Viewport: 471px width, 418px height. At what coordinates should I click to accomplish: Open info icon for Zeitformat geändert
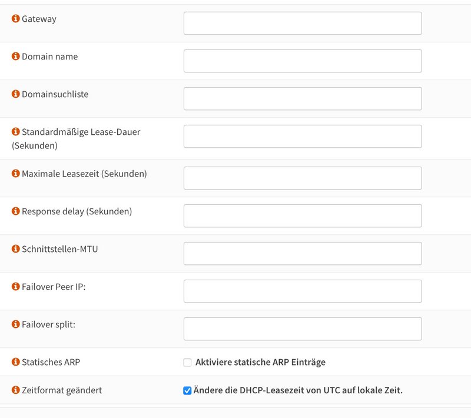(16, 390)
